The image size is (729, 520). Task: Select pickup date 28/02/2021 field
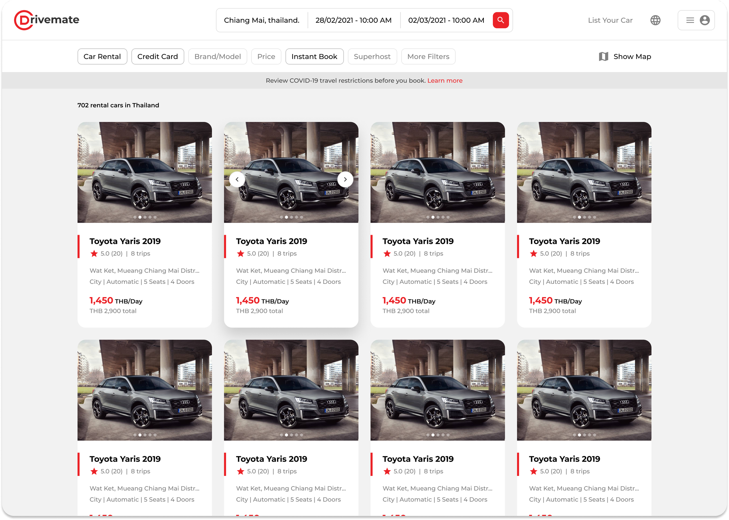coord(353,20)
